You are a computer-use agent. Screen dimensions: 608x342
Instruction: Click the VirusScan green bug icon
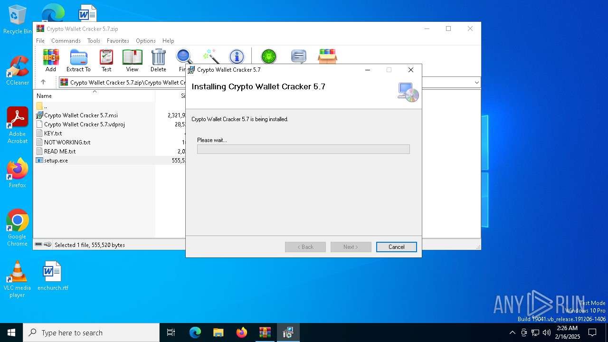coord(269,56)
